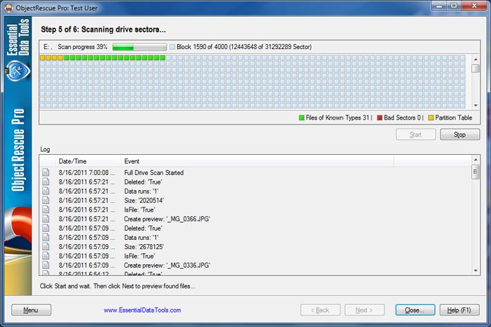Click the '8/16/2011 7:00:08' timestamp cell
The height and width of the screenshot is (327, 491).
pyautogui.click(x=86, y=173)
